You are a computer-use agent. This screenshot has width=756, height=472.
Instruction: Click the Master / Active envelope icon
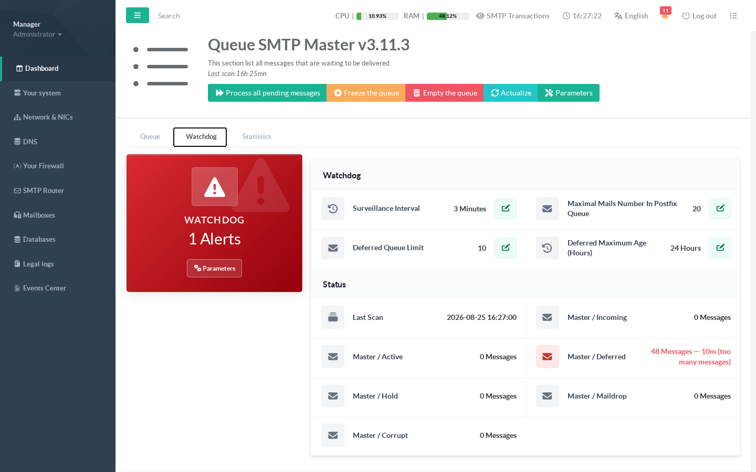click(333, 357)
